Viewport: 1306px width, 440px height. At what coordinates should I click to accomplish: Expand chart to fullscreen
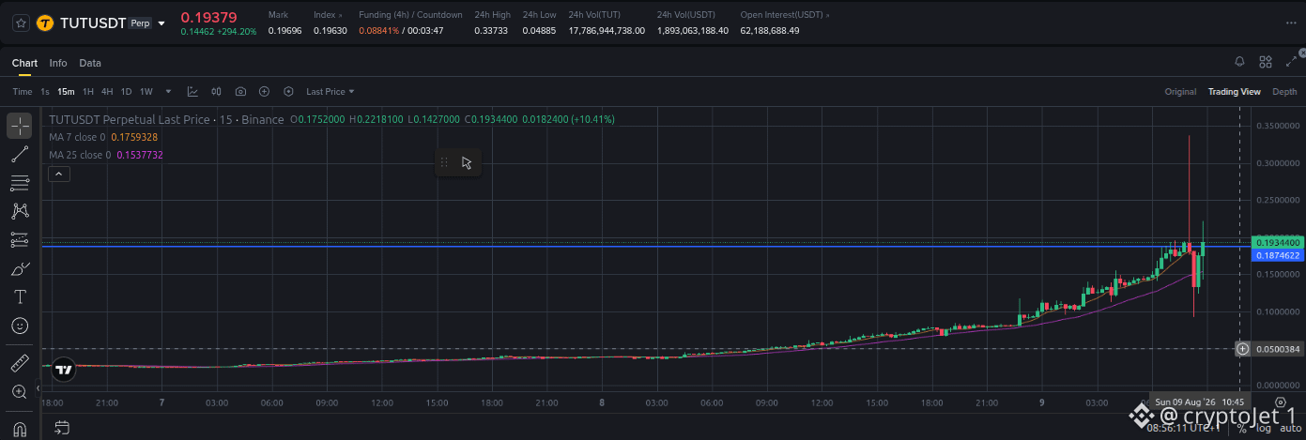[1291, 62]
